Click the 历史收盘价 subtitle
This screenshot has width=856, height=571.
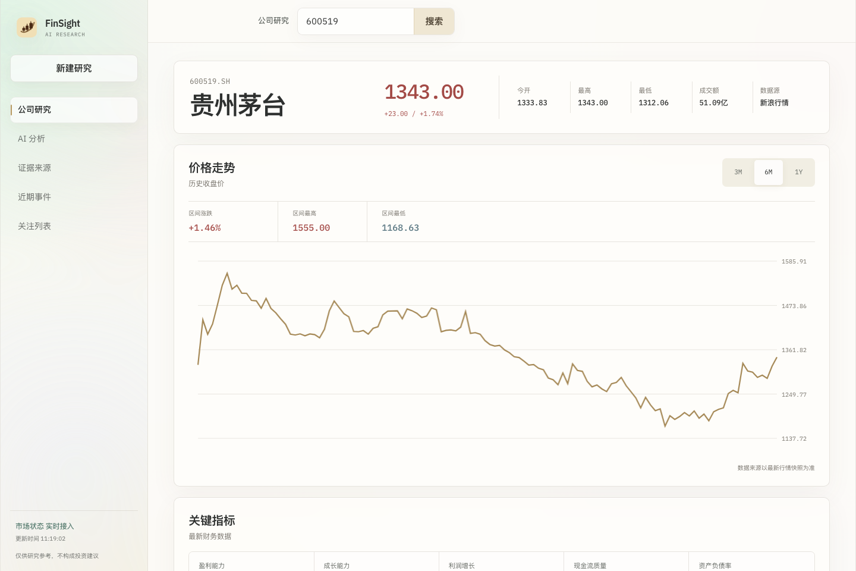coord(206,184)
